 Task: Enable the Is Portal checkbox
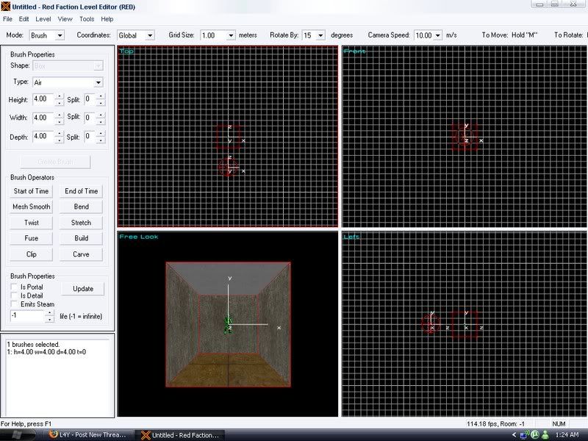[x=14, y=287]
